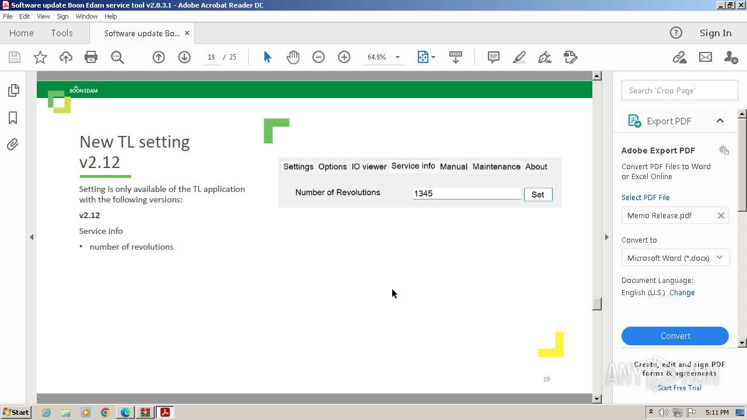Click the right pane scrollbar thumb

pos(742,164)
